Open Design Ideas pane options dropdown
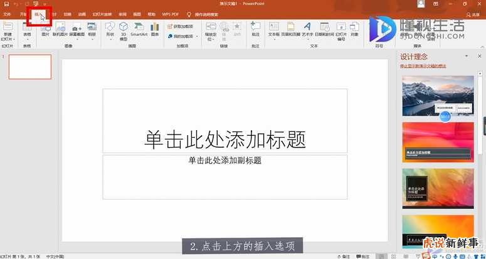The image size is (486, 259). click(x=467, y=56)
